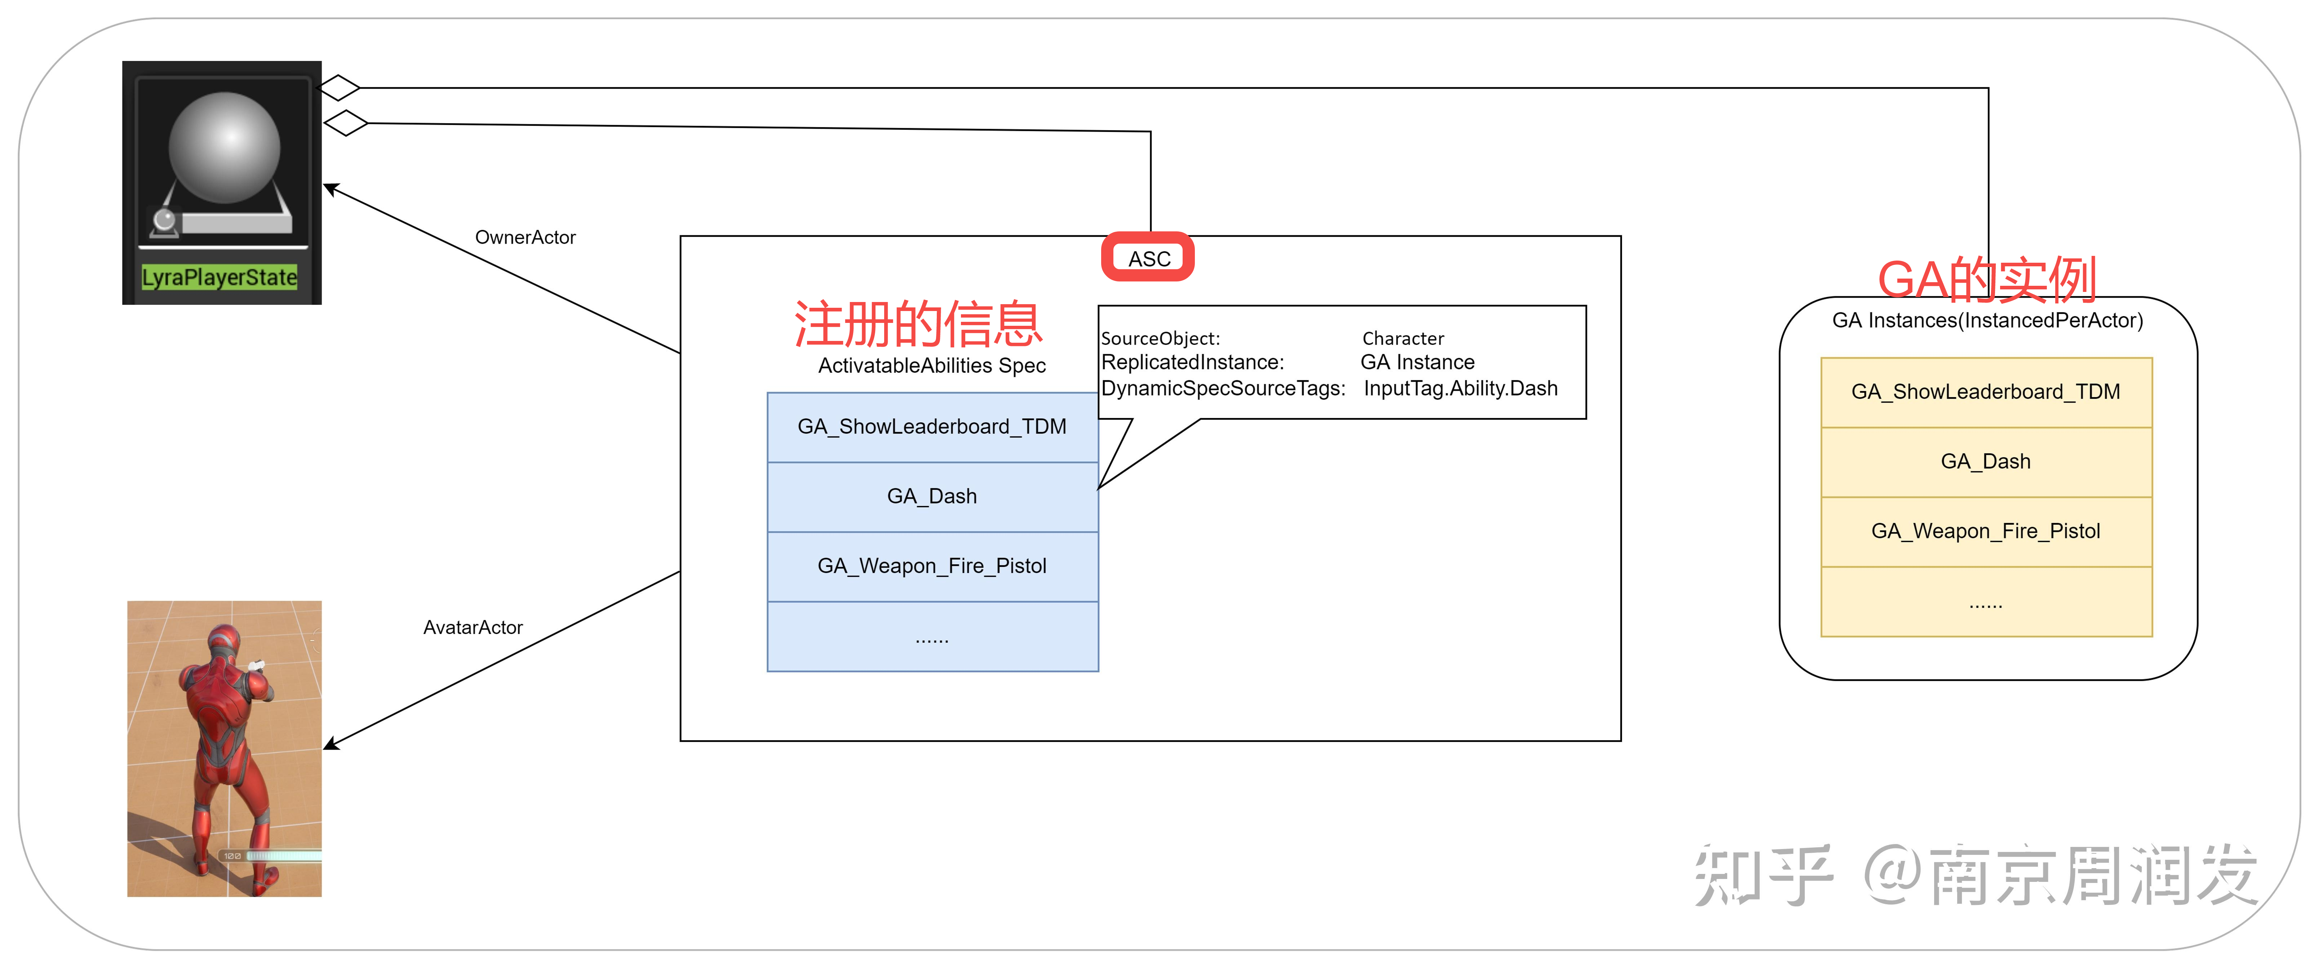Click the AvatarActor arrow label

473,627
